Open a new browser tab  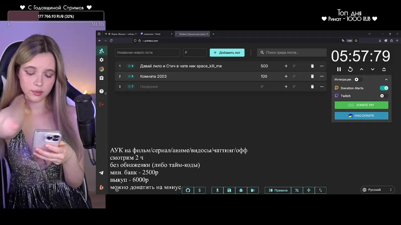tap(213, 34)
